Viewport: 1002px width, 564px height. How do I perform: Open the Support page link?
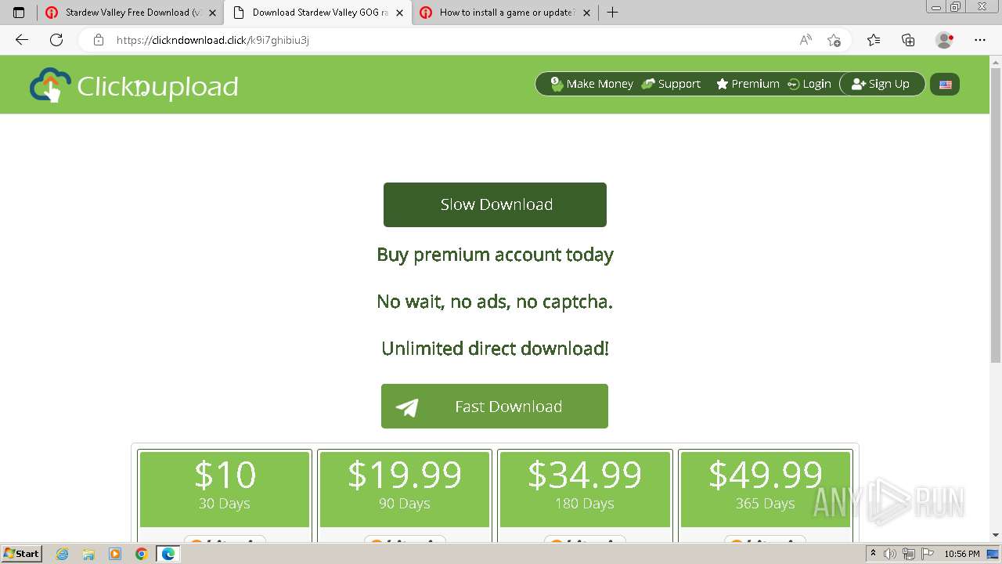[671, 84]
